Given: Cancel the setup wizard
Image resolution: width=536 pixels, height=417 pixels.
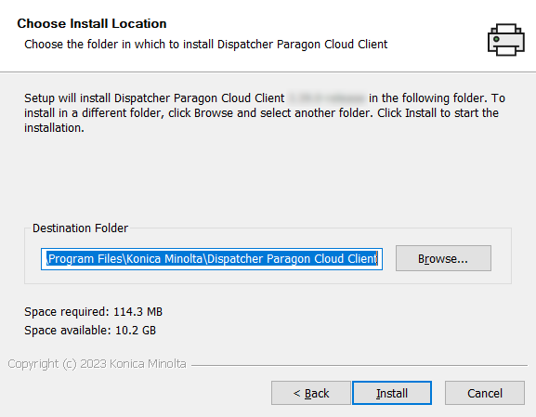Looking at the screenshot, I should 485,393.
